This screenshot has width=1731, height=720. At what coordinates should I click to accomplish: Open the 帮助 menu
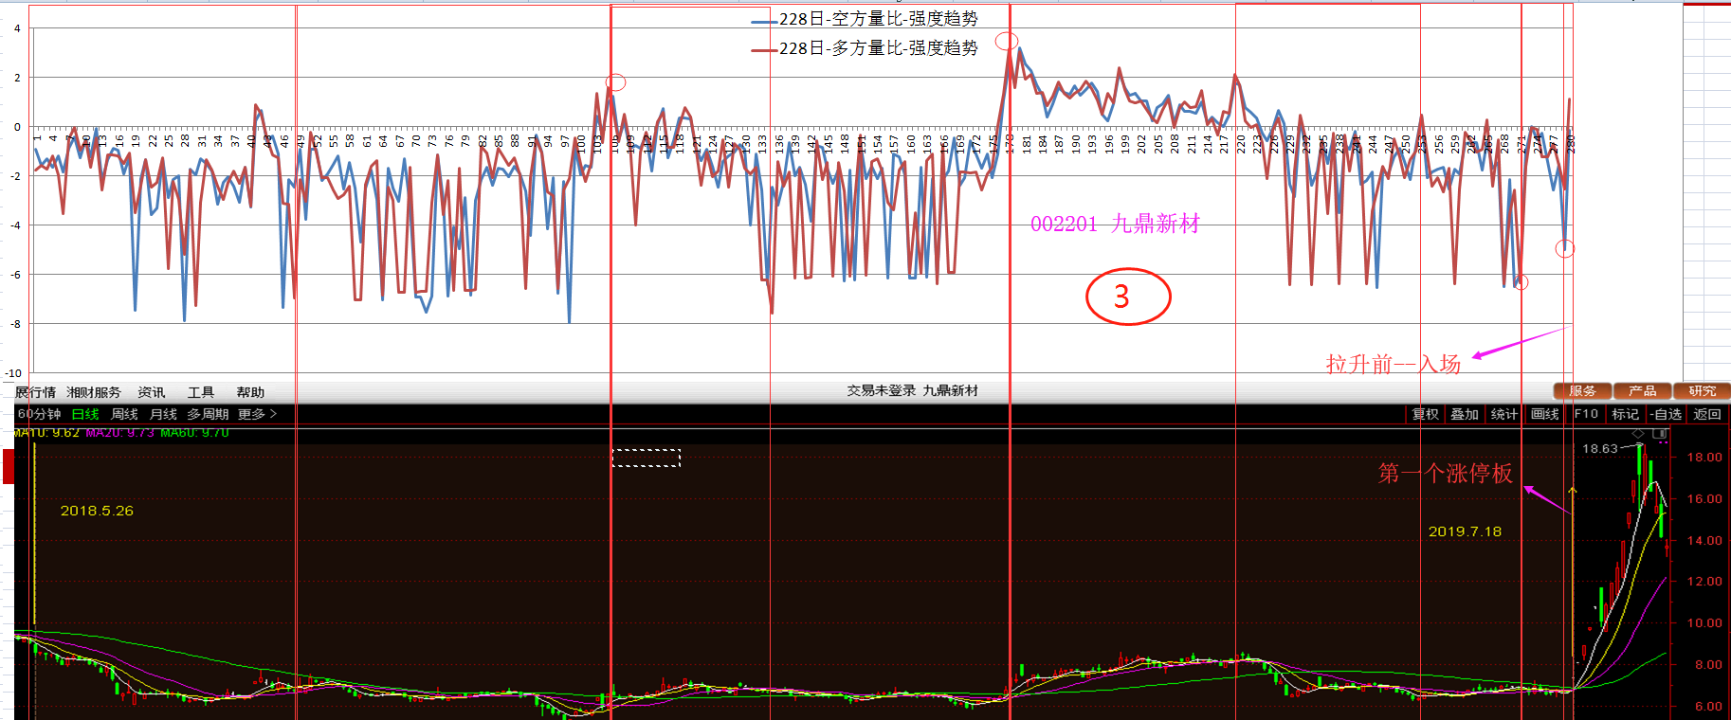tap(250, 392)
